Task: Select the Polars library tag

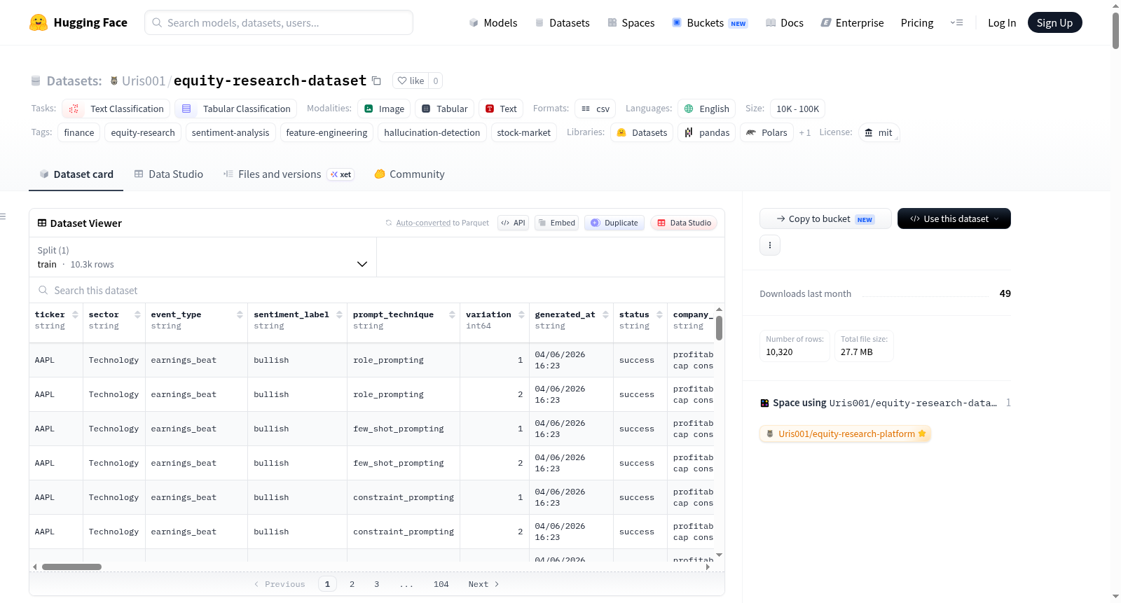Action: click(766, 132)
